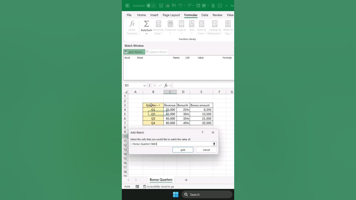Click Add Watch in the Watch Window

coord(134,52)
